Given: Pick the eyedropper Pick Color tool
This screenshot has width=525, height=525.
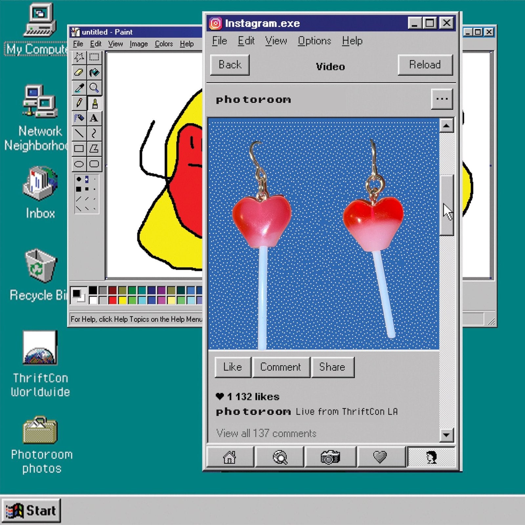Looking at the screenshot, I should [x=79, y=88].
